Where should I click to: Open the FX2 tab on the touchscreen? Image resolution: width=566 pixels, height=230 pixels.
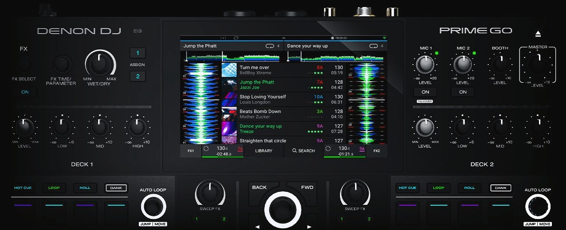click(x=376, y=151)
